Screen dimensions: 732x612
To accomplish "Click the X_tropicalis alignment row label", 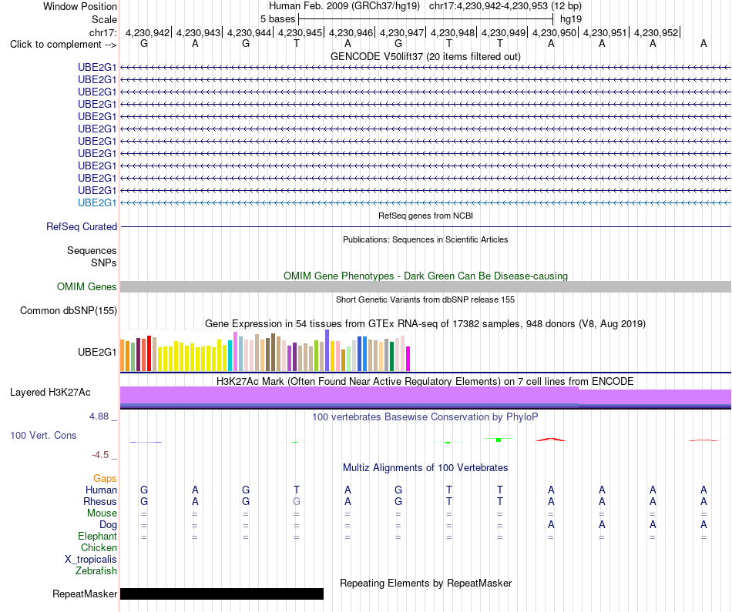I will pos(91,560).
